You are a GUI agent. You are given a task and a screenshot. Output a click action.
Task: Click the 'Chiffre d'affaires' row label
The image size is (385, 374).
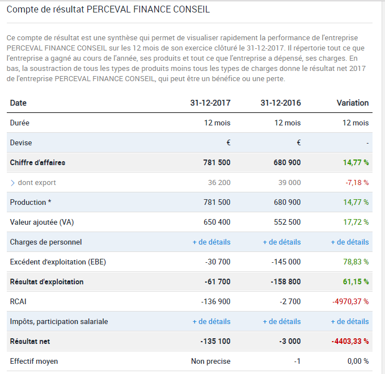[x=37, y=162]
